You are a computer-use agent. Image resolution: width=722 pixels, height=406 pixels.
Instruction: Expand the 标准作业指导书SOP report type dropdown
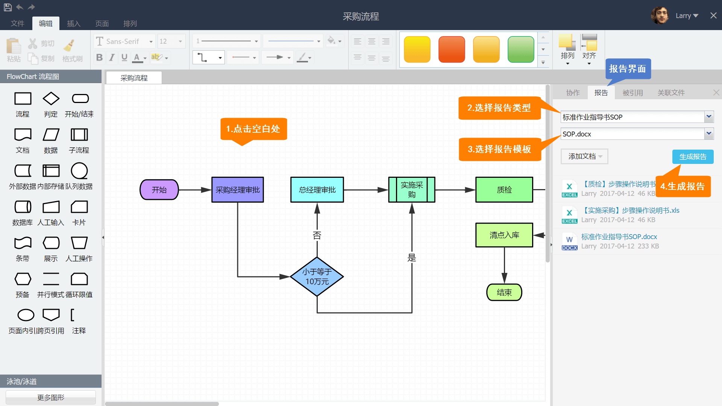(x=709, y=117)
